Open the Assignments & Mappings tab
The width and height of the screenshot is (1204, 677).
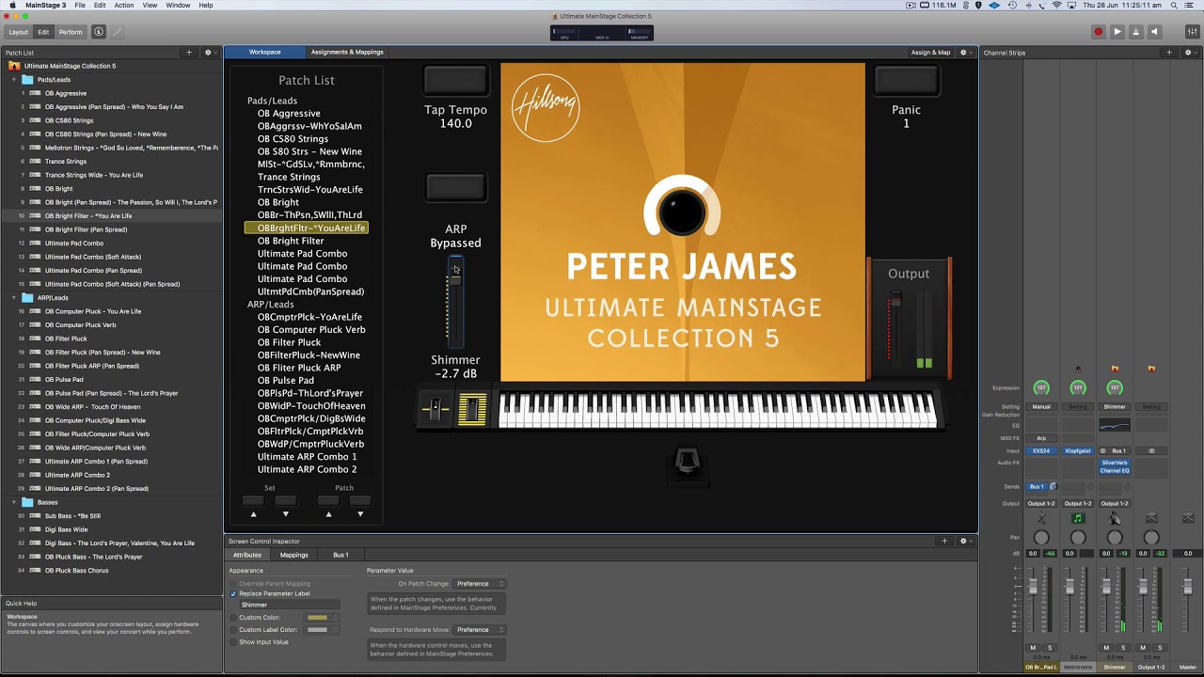coord(347,53)
